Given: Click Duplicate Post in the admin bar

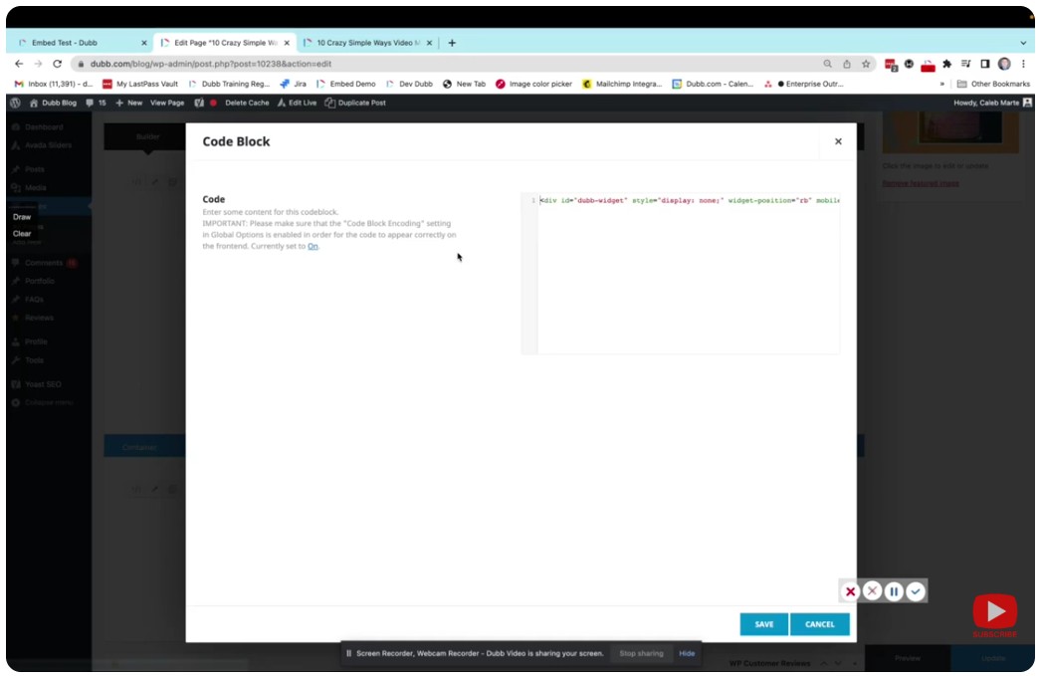Looking at the screenshot, I should [355, 103].
